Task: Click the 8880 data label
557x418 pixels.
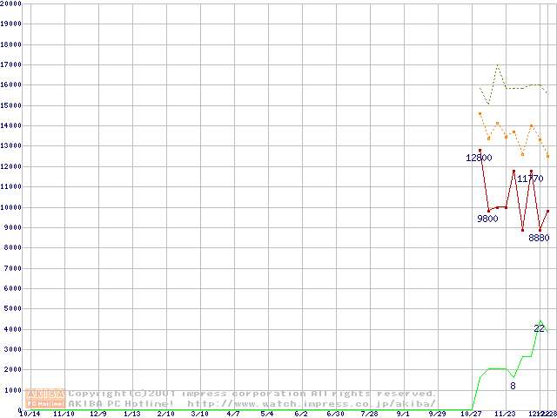Action: (540, 238)
